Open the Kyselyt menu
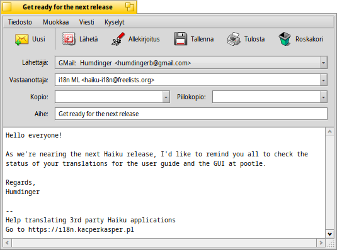 [115, 22]
